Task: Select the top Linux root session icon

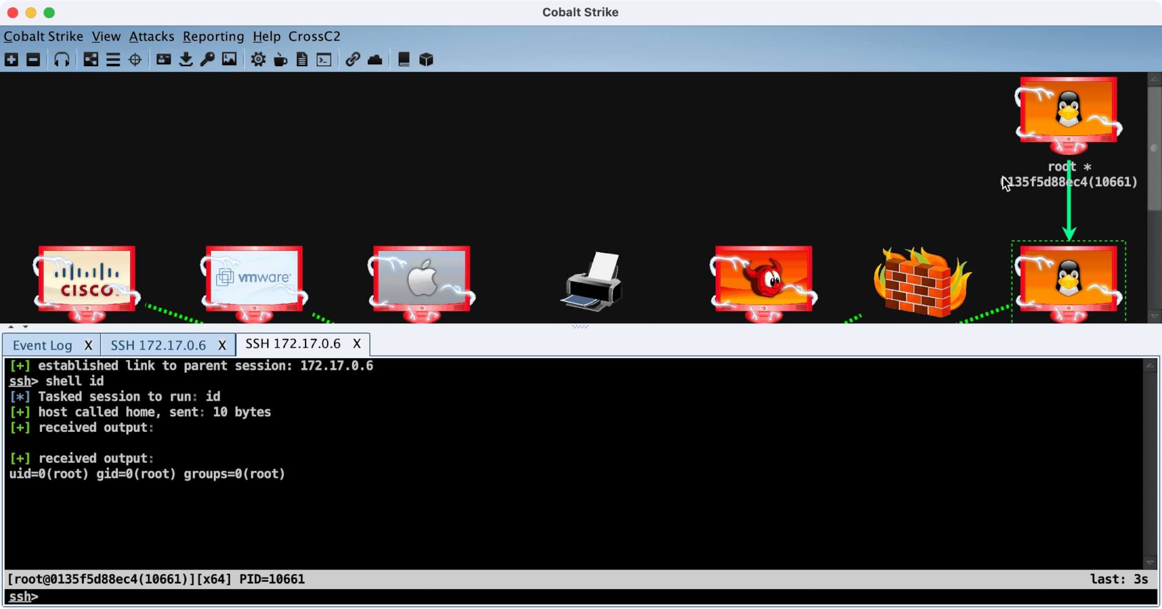Action: point(1068,115)
